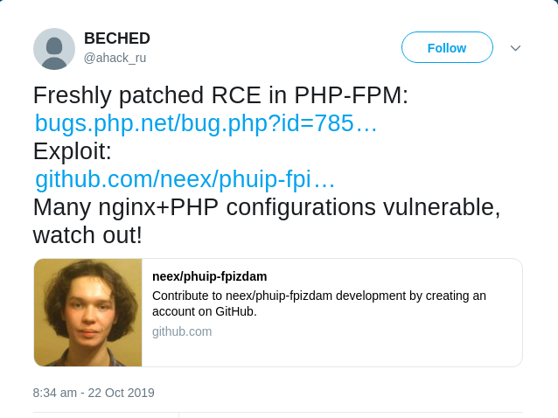
Task: Click the 'account on GitHub.' card text
Action: 205,311
